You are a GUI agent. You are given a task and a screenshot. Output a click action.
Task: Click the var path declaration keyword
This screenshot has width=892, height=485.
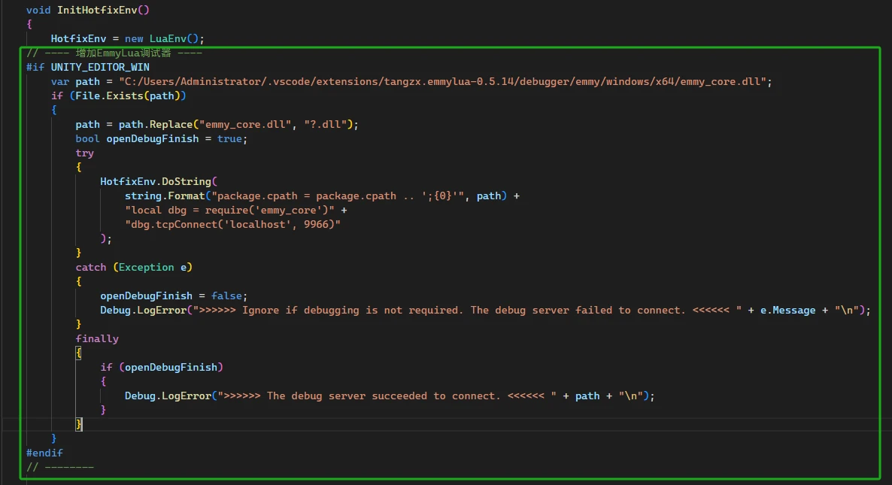59,81
